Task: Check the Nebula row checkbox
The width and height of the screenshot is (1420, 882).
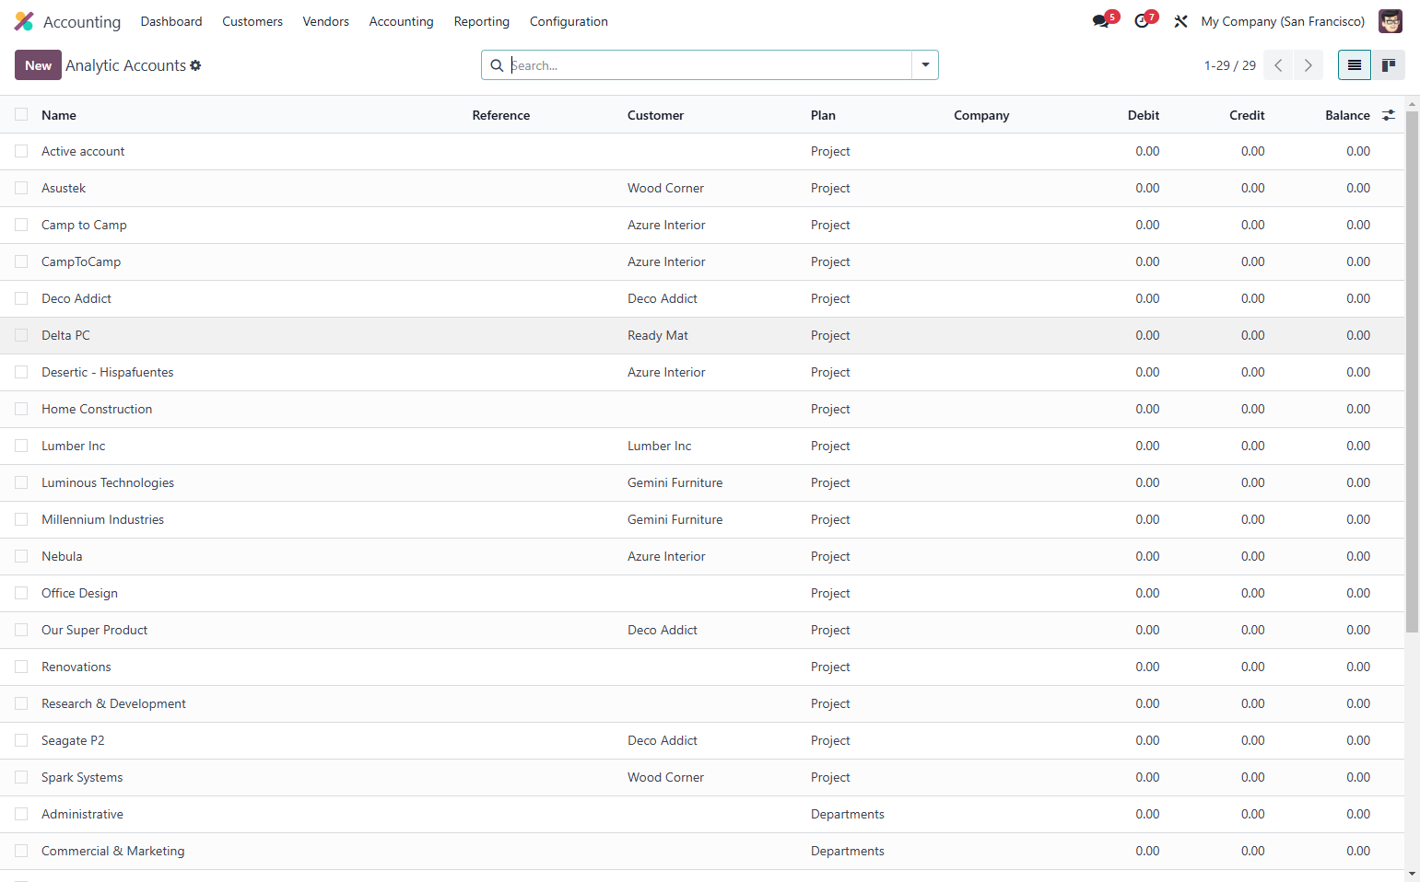Action: (x=21, y=556)
